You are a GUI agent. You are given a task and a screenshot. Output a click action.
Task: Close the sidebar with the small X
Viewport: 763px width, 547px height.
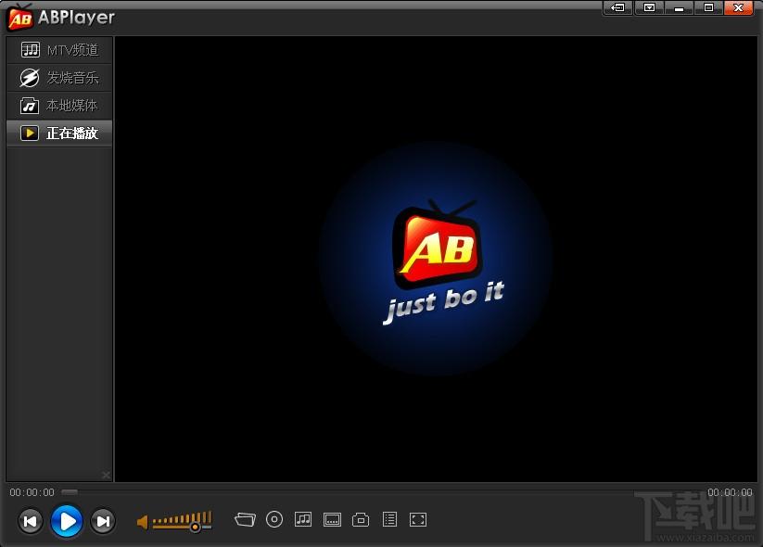106,475
